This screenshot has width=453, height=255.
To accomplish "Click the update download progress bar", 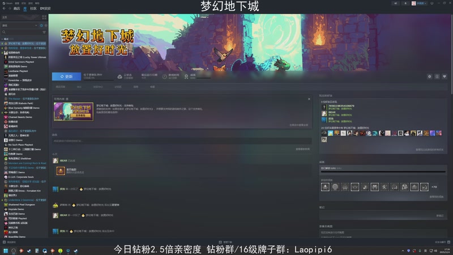I will 98,79.
